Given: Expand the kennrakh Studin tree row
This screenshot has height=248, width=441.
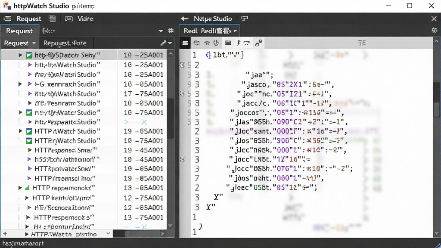Looking at the screenshot, I should click(x=20, y=84).
